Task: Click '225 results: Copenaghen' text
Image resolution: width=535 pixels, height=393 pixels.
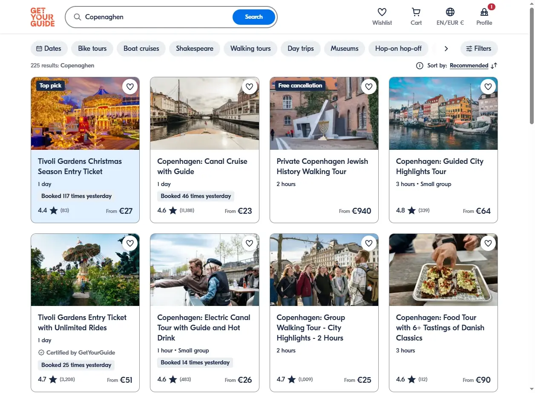Action: [x=63, y=66]
